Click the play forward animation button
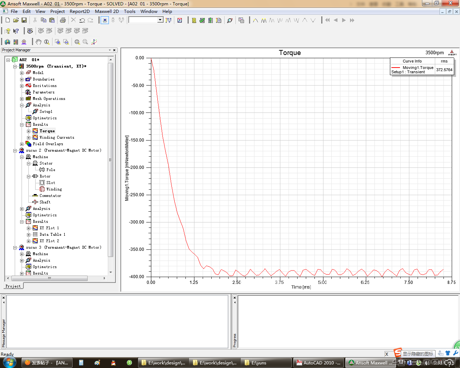460x368 pixels. point(344,20)
